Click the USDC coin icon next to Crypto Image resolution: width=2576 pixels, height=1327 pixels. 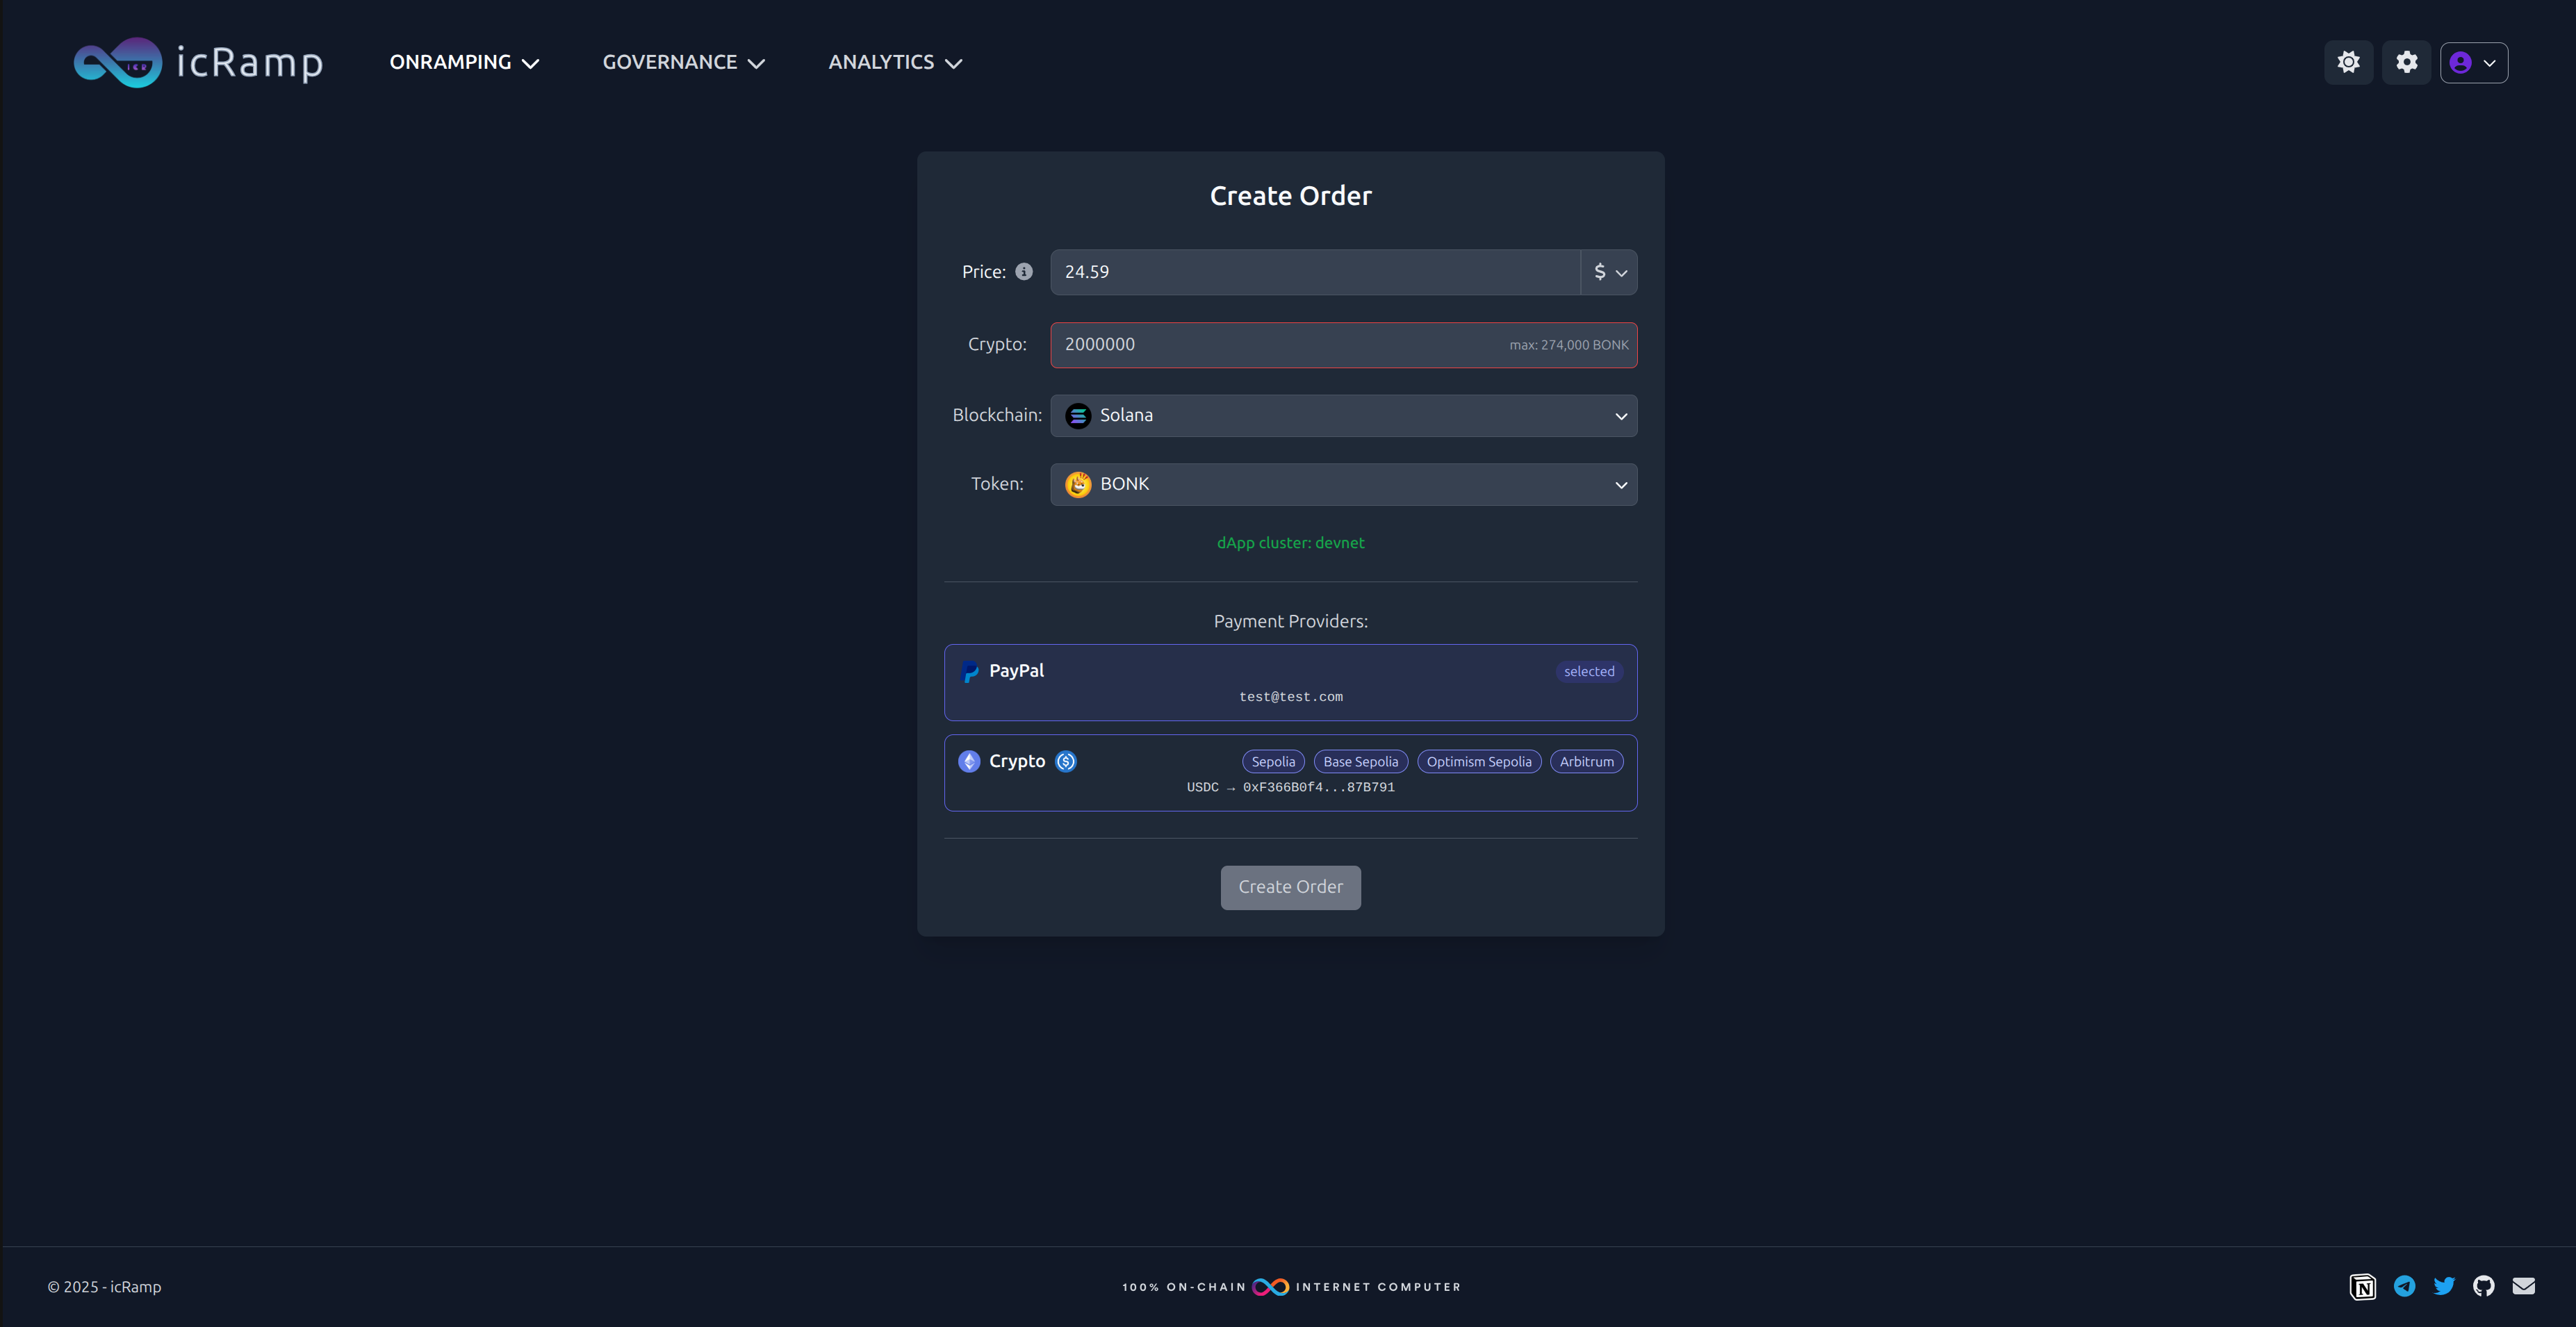[x=1065, y=761]
